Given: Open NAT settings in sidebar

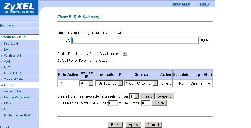Looking at the screenshot, I should click(x=7, y=67).
